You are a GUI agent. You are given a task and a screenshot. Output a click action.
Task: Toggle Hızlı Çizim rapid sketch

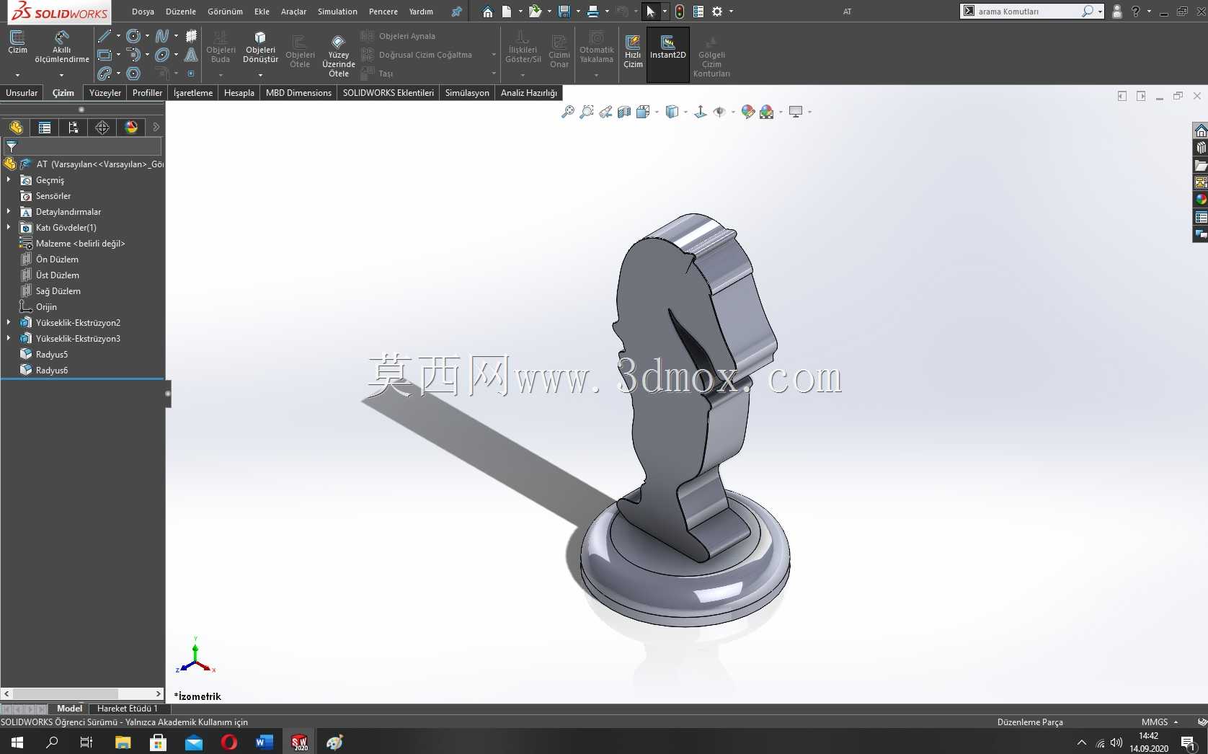coord(633,51)
